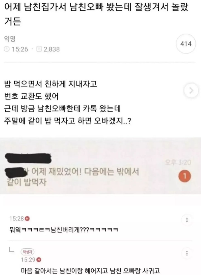This screenshot has width=201, height=275.
Task: Tap the red N badge after 15:29
Action: click(x=39, y=259)
